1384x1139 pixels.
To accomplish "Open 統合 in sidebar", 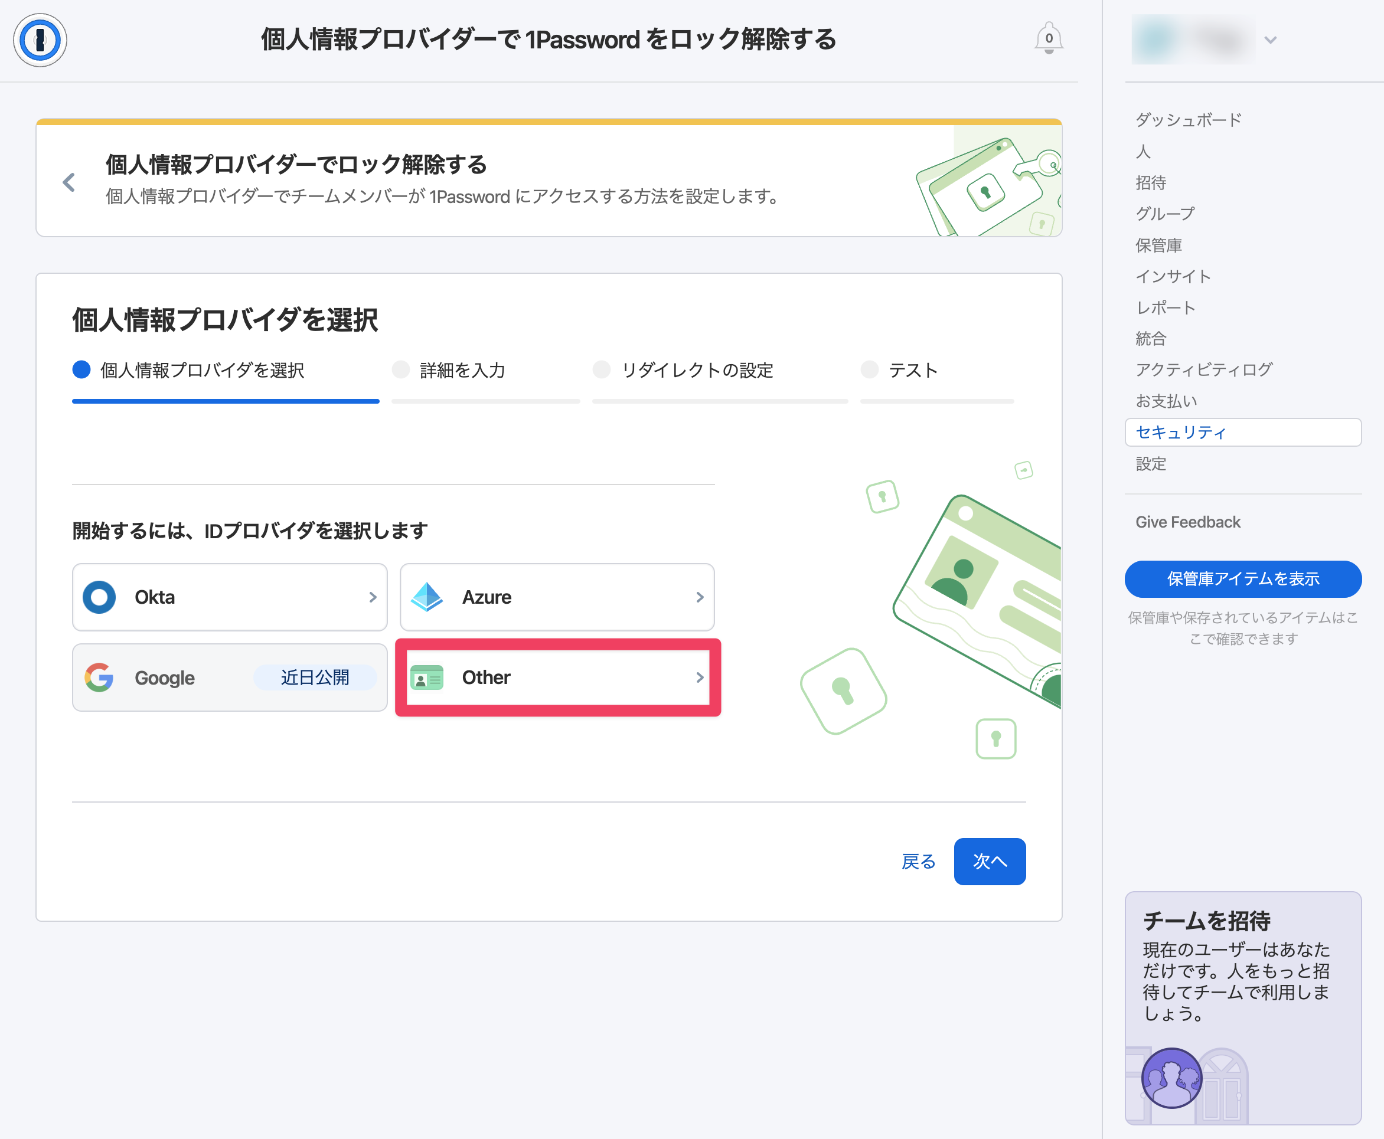I will 1150,339.
